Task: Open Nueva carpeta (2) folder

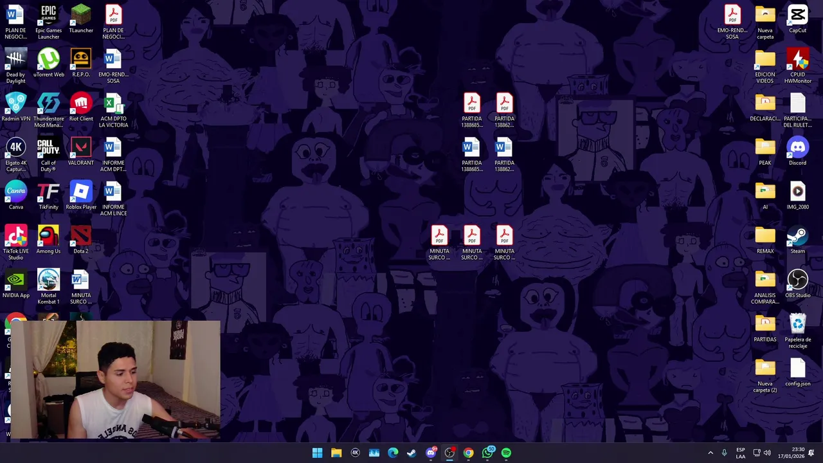Action: (765, 376)
